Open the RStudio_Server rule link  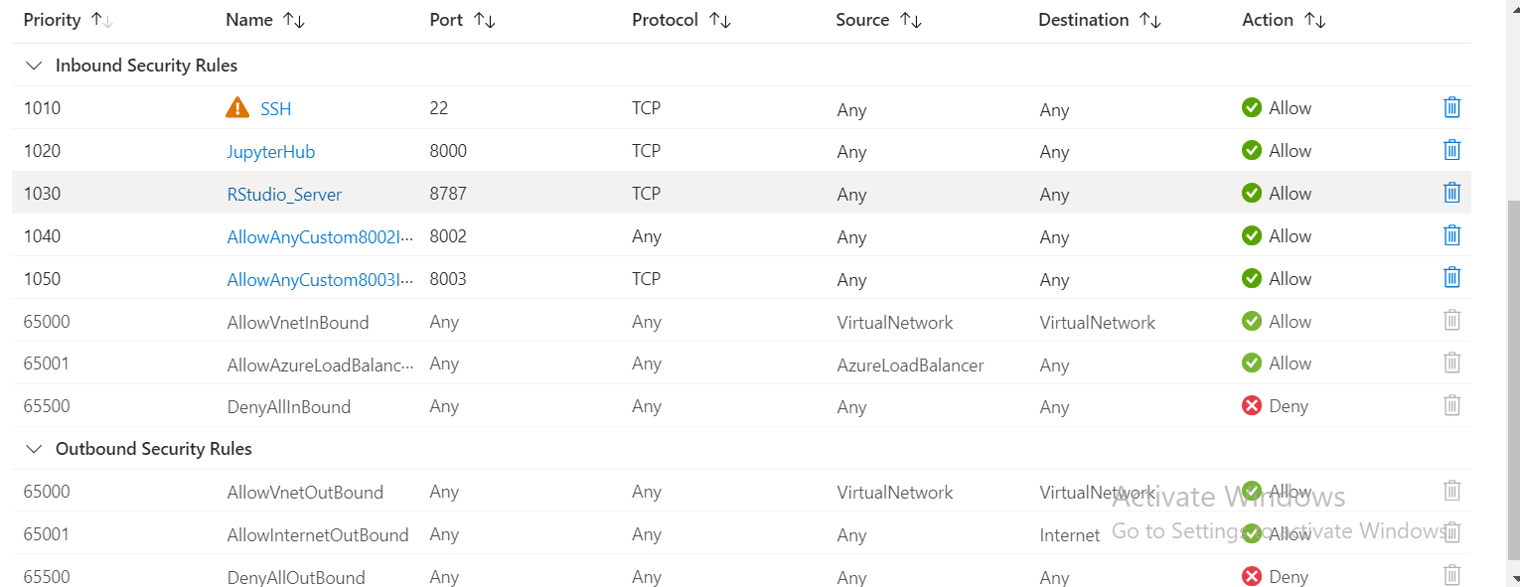pos(284,195)
